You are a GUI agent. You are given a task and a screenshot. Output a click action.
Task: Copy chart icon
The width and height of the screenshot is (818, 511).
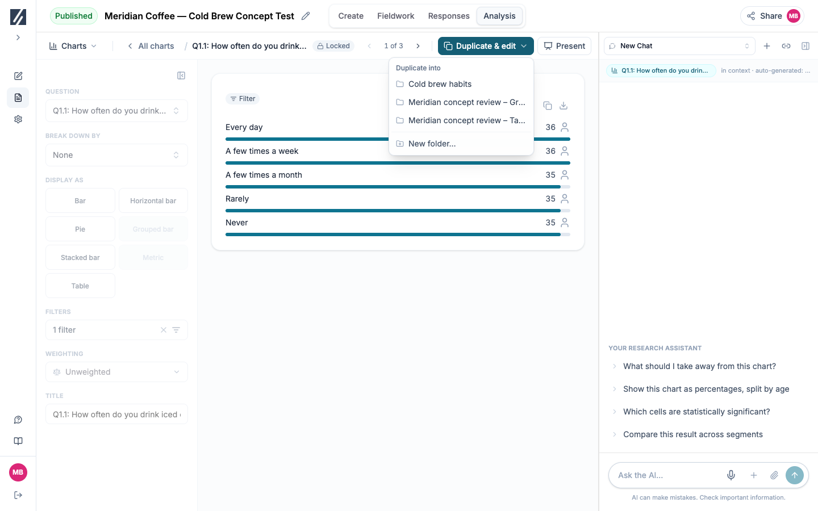(548, 106)
